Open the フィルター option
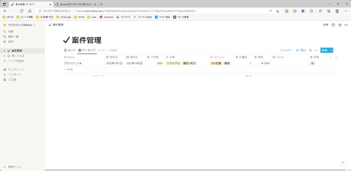This screenshot has width=351, height=171. tap(287, 50)
